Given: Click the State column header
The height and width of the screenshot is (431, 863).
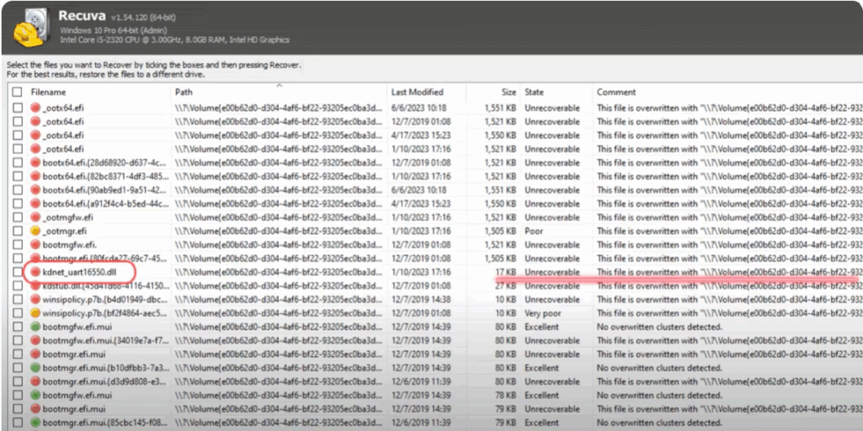Looking at the screenshot, I should tap(534, 93).
